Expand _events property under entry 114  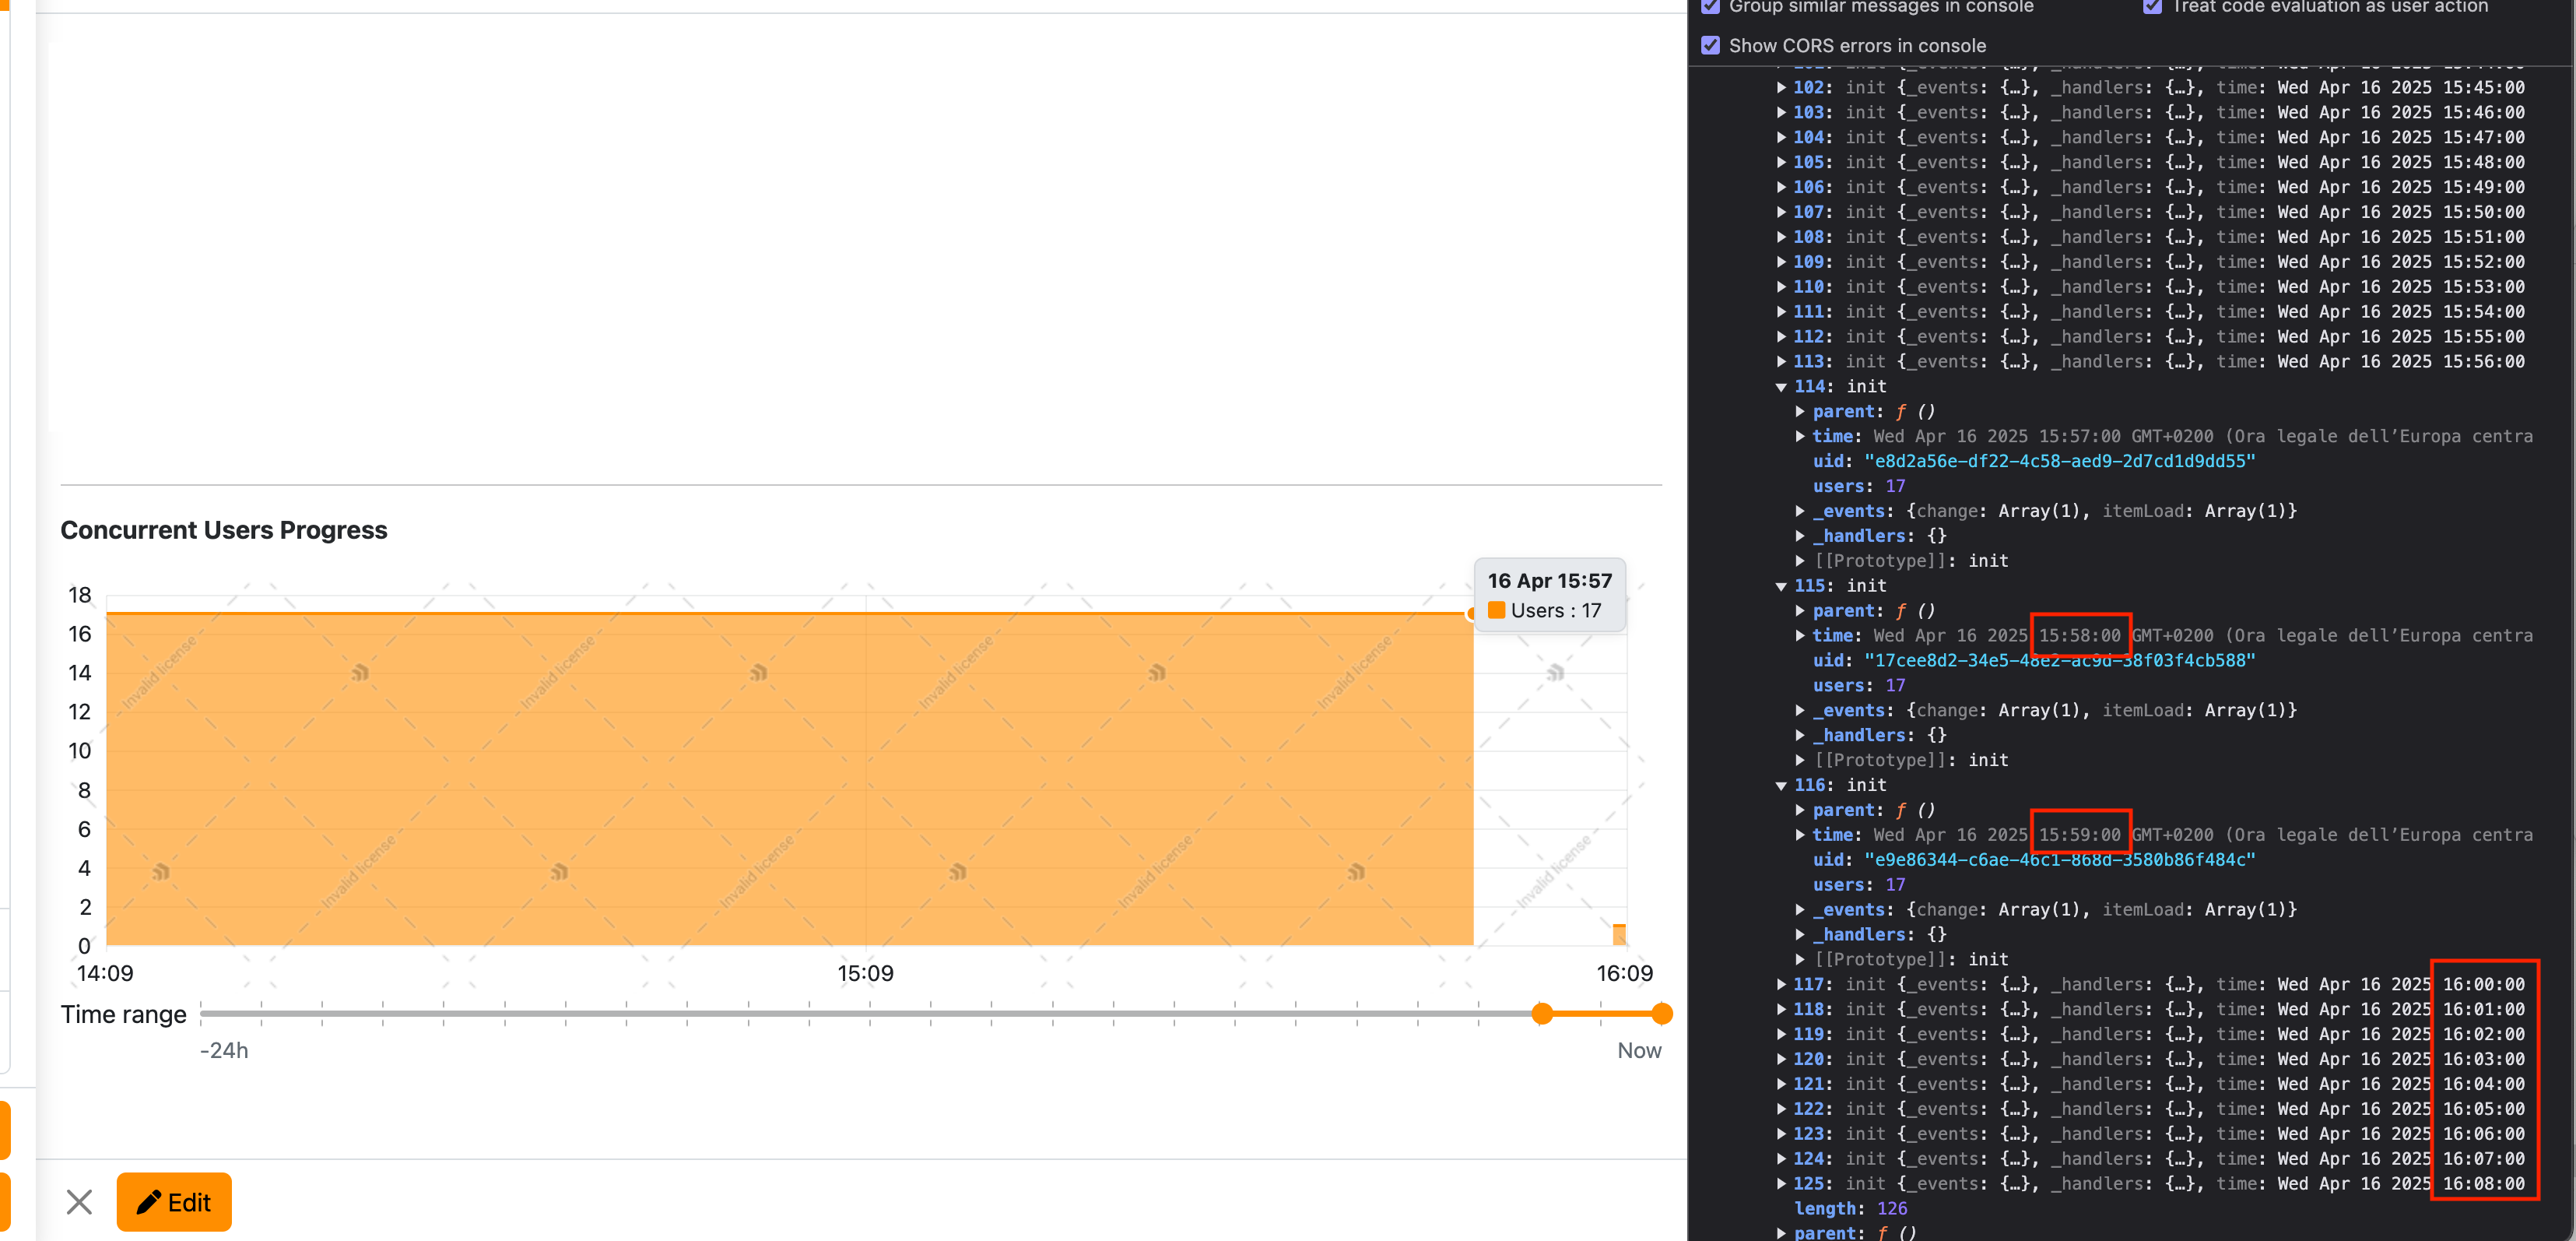[1800, 511]
